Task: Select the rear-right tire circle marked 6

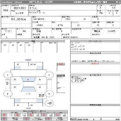Action: click(x=49, y=94)
